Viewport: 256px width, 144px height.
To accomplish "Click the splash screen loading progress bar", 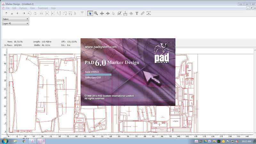I will (98, 75).
